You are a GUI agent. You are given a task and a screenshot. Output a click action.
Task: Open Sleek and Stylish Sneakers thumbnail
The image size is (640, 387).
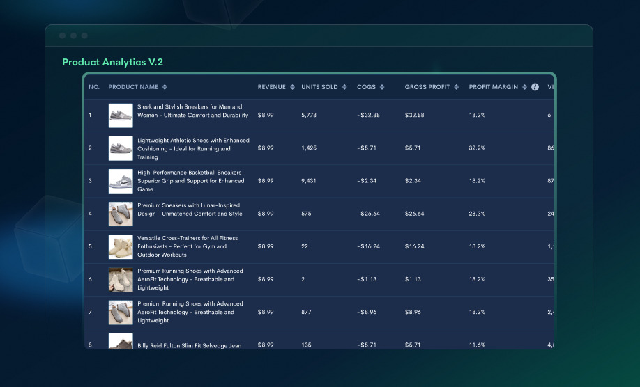click(121, 116)
